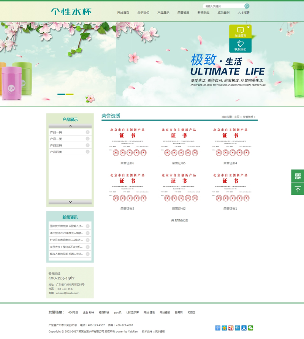Image resolution: width=304 pixels, height=339 pixels.
Task: Select the second banner slide indicator
Action: coord(70,94)
